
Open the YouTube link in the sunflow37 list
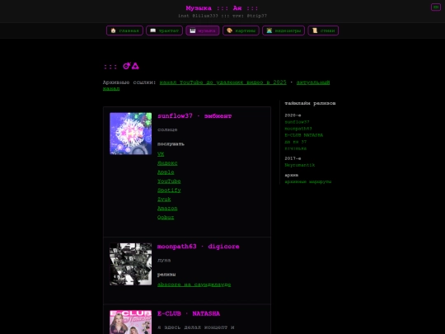pyautogui.click(x=169, y=181)
